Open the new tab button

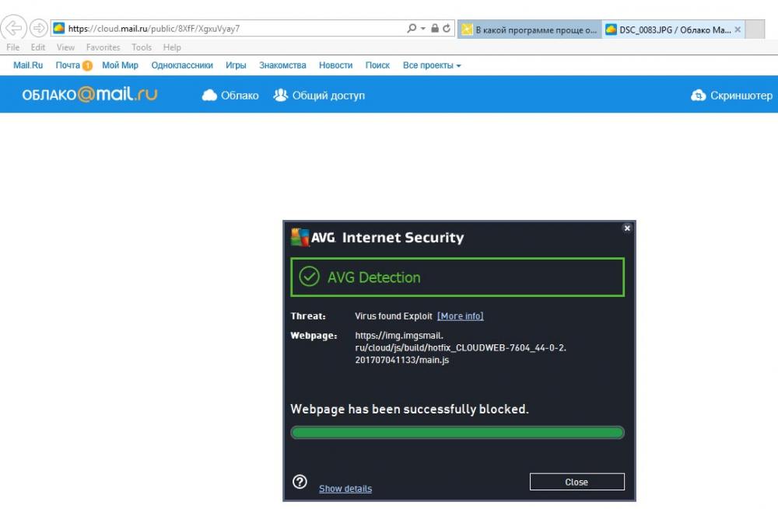click(x=755, y=30)
